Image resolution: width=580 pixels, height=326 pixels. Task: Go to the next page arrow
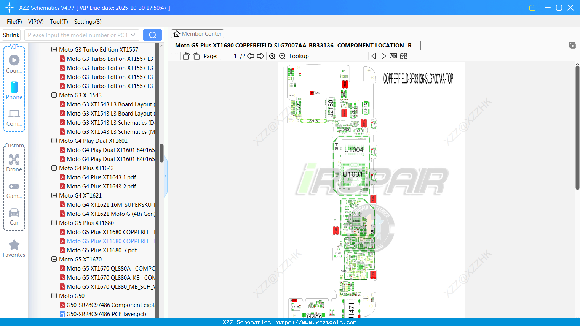point(260,56)
